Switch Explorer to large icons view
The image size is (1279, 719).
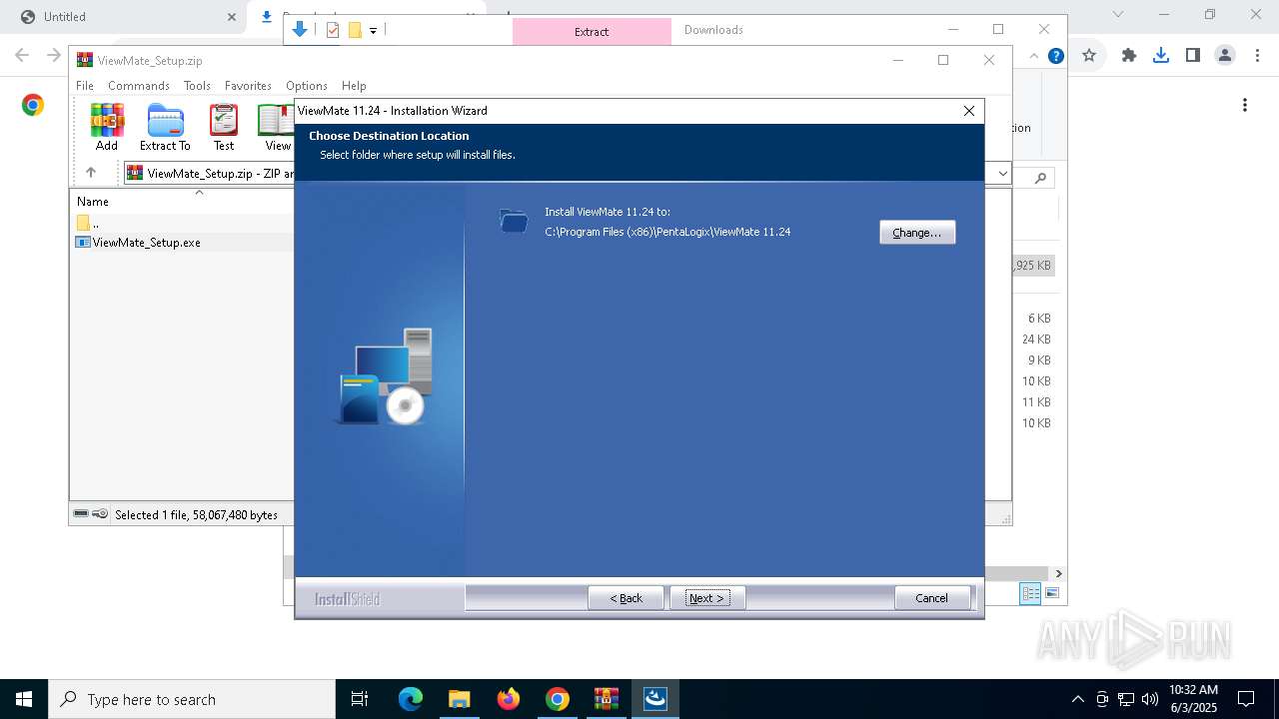[x=1051, y=593]
